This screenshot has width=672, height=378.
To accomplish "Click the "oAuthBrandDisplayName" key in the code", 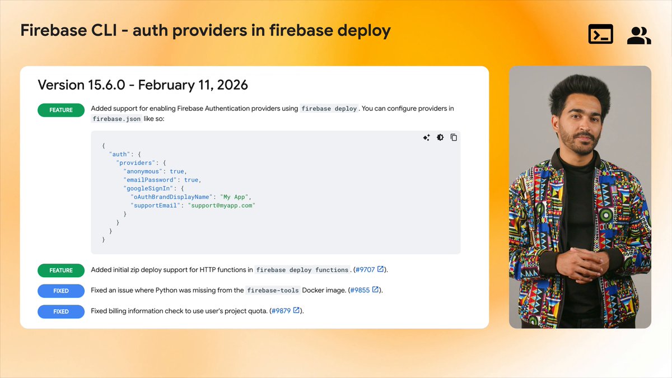I will (171, 197).
